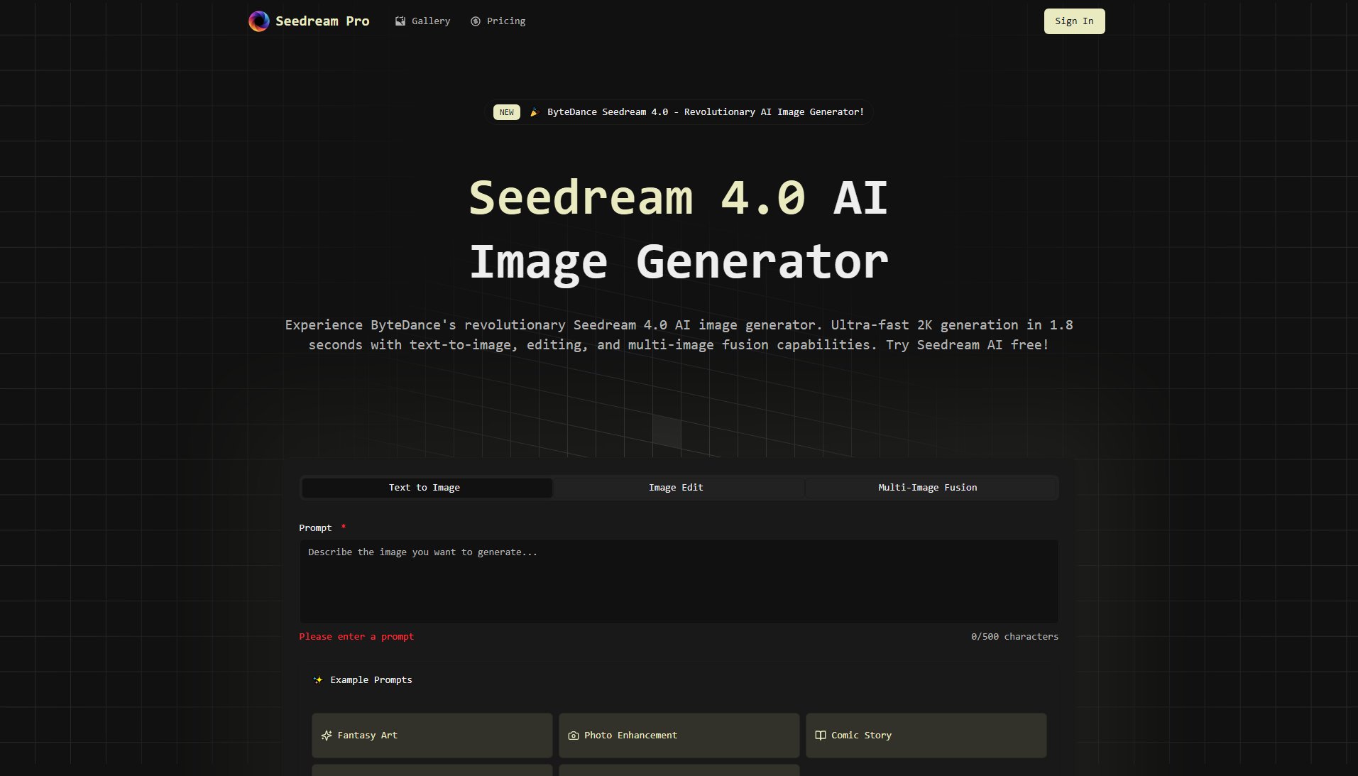Focus the prompt description text area
This screenshot has height=776, width=1358.
679,581
